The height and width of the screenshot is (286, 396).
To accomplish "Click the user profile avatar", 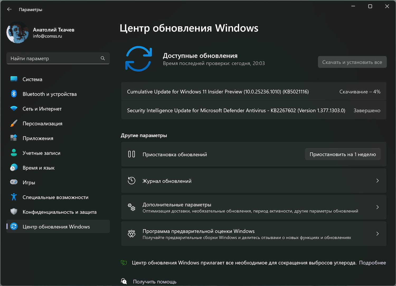I will tap(17, 33).
